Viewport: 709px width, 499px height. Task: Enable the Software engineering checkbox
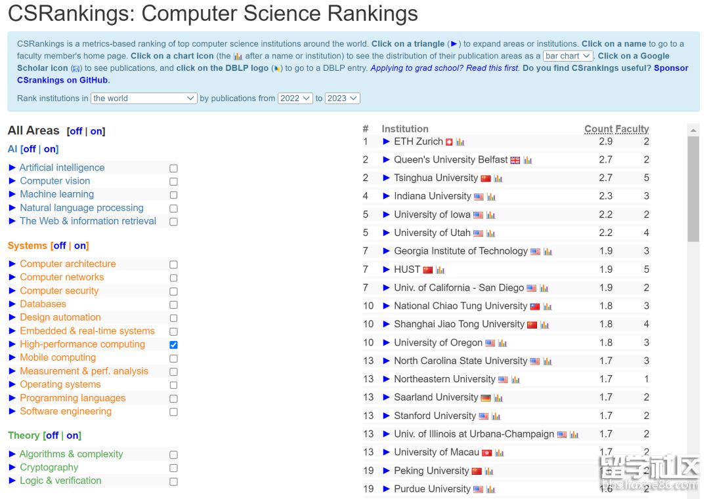(x=173, y=412)
